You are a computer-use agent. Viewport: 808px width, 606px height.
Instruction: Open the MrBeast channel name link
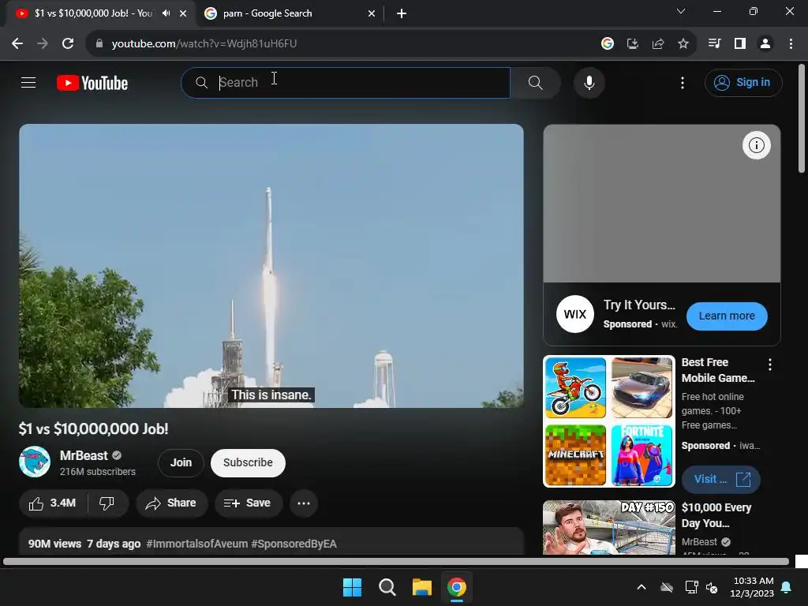click(84, 455)
